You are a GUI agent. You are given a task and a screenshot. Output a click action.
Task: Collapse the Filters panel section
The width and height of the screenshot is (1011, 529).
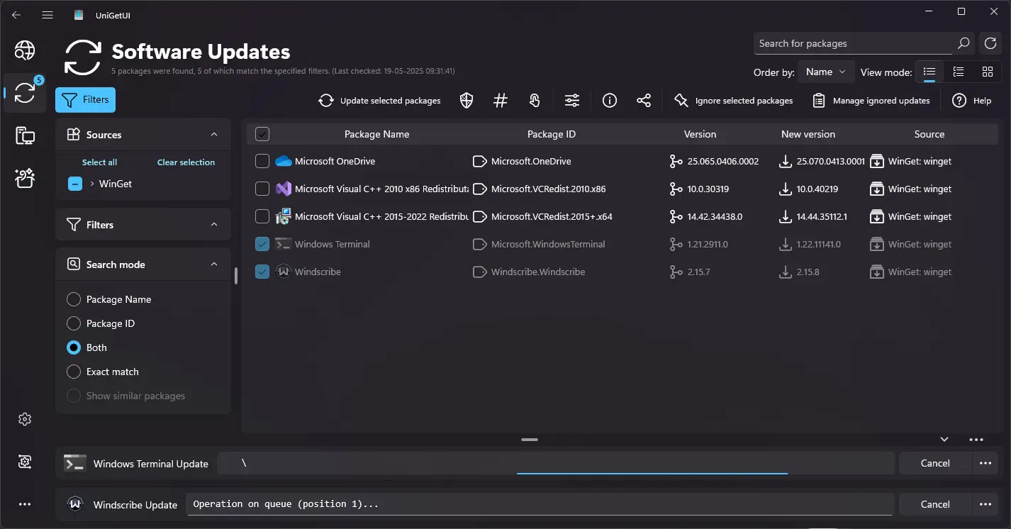point(214,225)
